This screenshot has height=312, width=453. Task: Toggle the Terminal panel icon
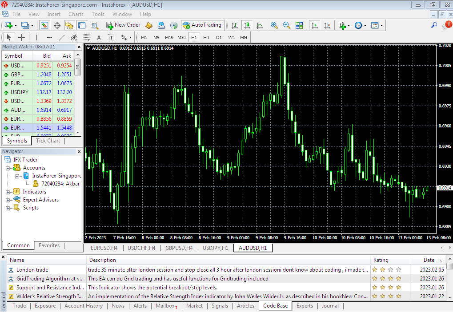click(82, 25)
